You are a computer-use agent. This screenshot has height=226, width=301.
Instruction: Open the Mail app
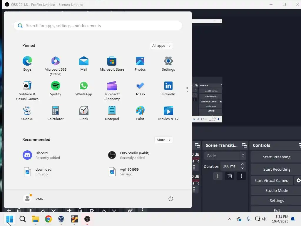[x=84, y=64]
